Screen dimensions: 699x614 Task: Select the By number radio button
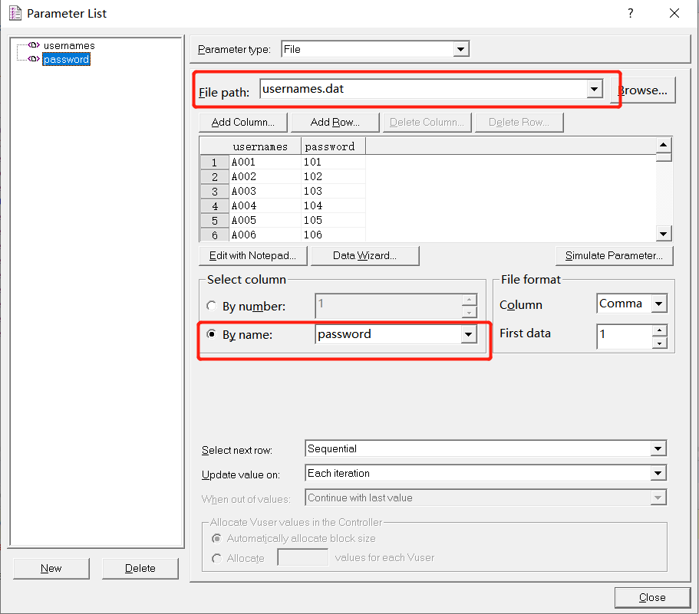211,304
